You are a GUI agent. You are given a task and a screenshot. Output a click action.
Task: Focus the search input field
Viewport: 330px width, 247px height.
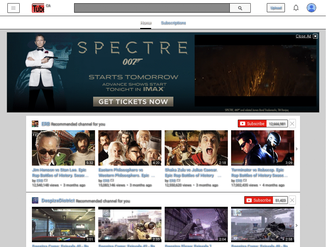[152, 8]
